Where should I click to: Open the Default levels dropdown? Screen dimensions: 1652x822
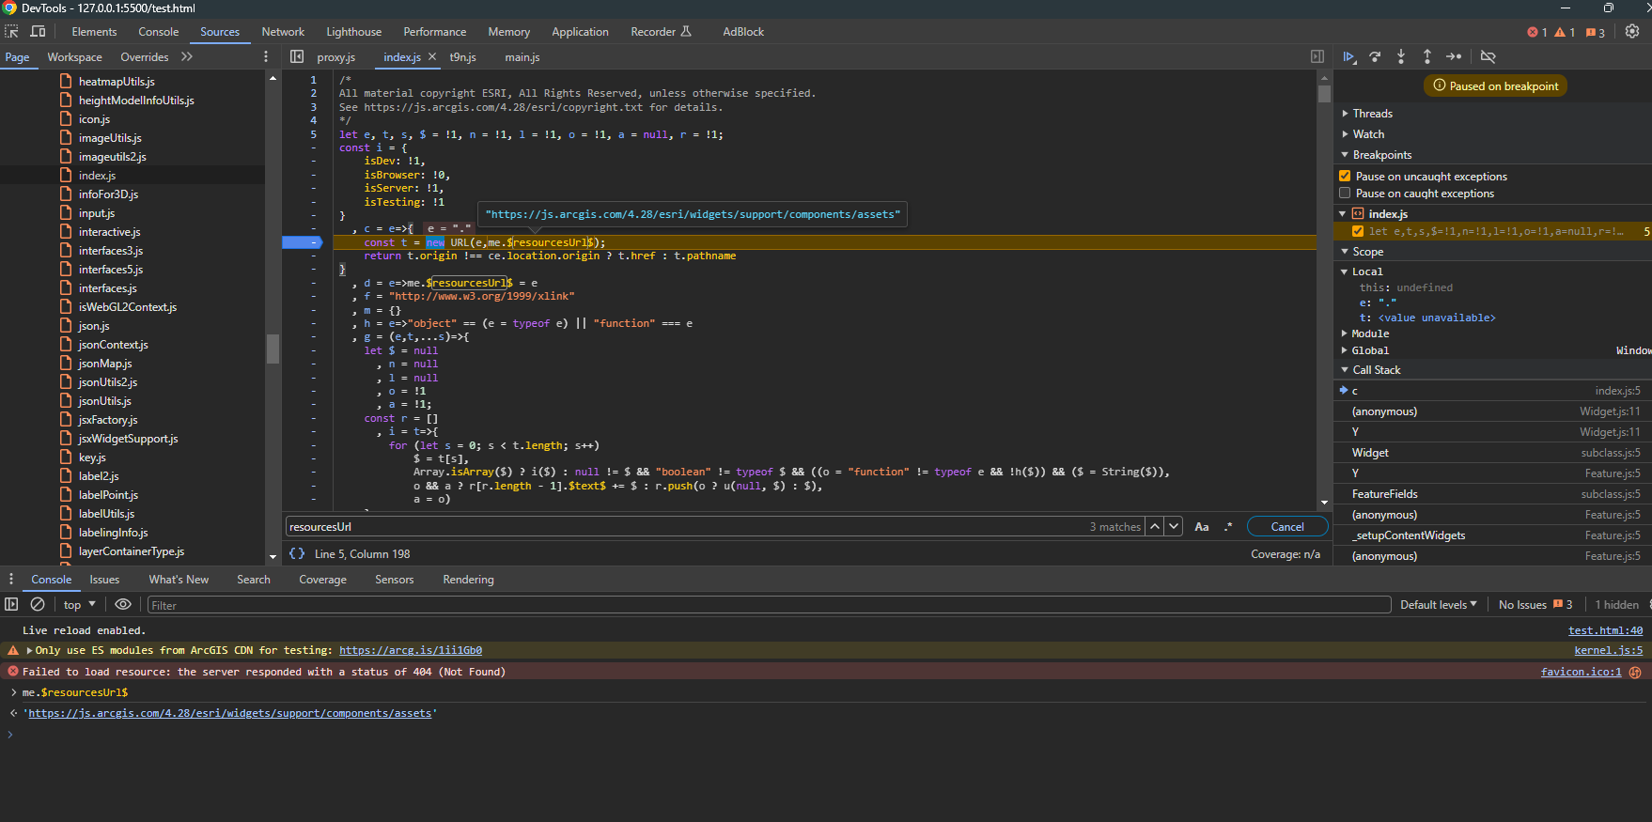1438,605
